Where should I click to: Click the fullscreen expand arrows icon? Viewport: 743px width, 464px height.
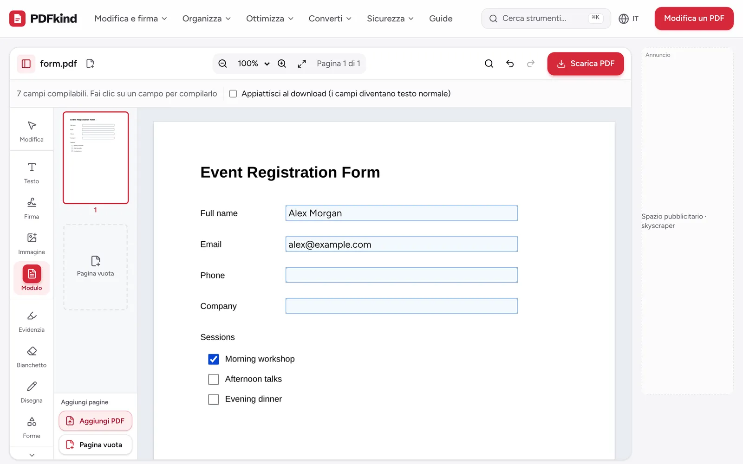click(x=302, y=64)
